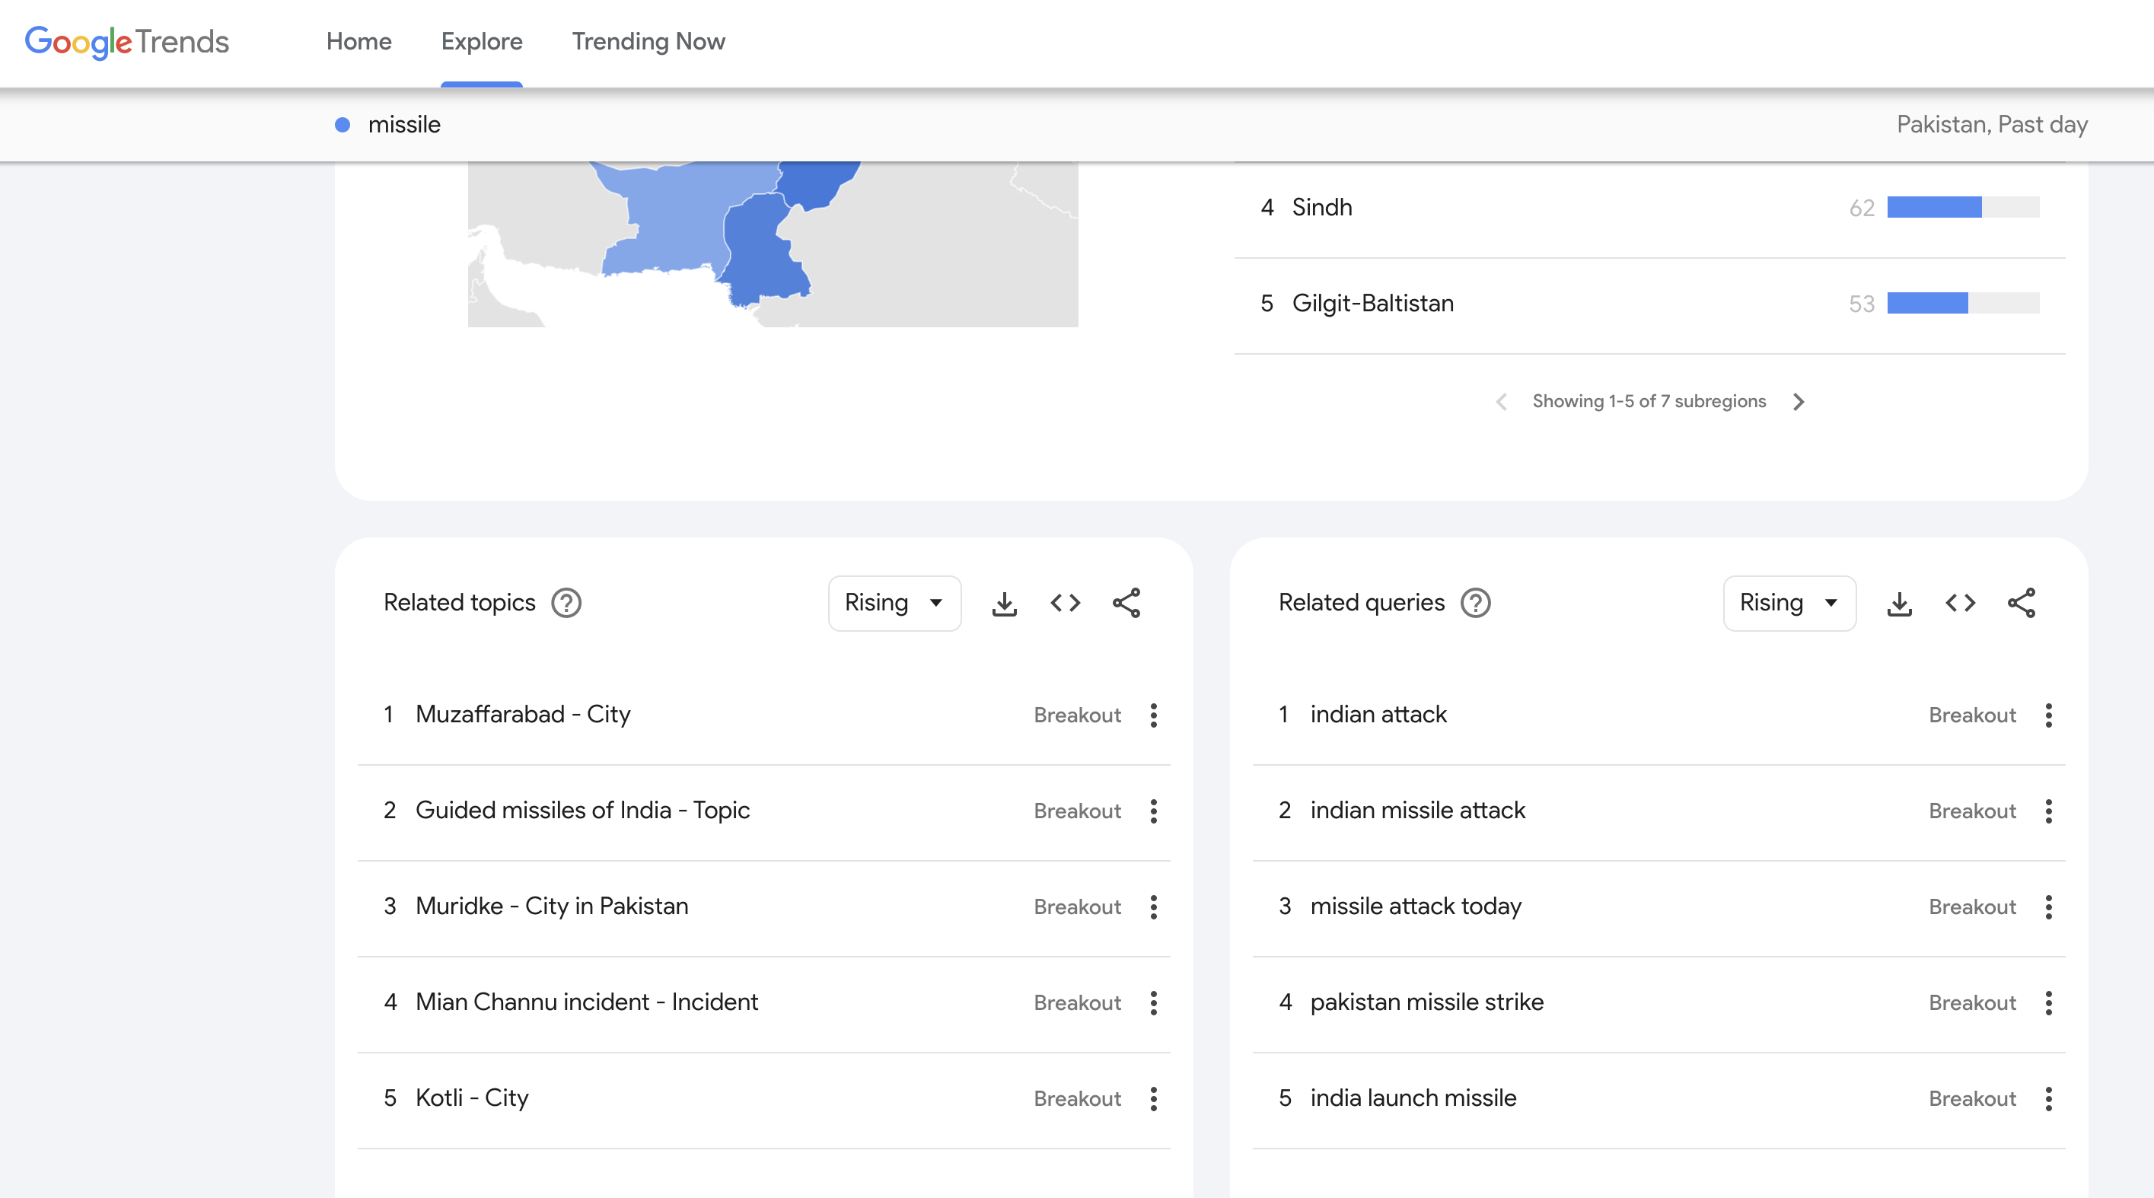2154x1198 pixels.
Task: Open more options for Kotli row
Action: [1154, 1099]
